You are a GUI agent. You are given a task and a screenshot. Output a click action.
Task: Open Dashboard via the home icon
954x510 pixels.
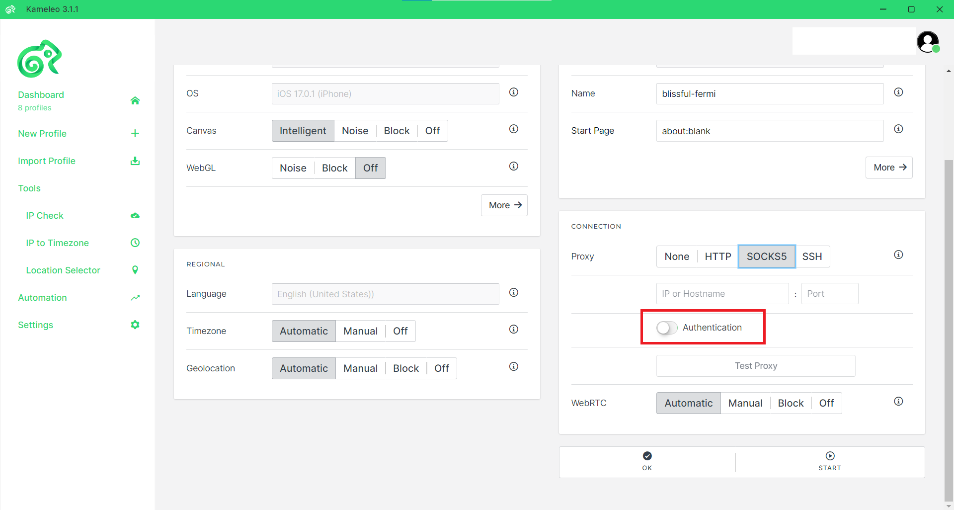[x=135, y=100]
